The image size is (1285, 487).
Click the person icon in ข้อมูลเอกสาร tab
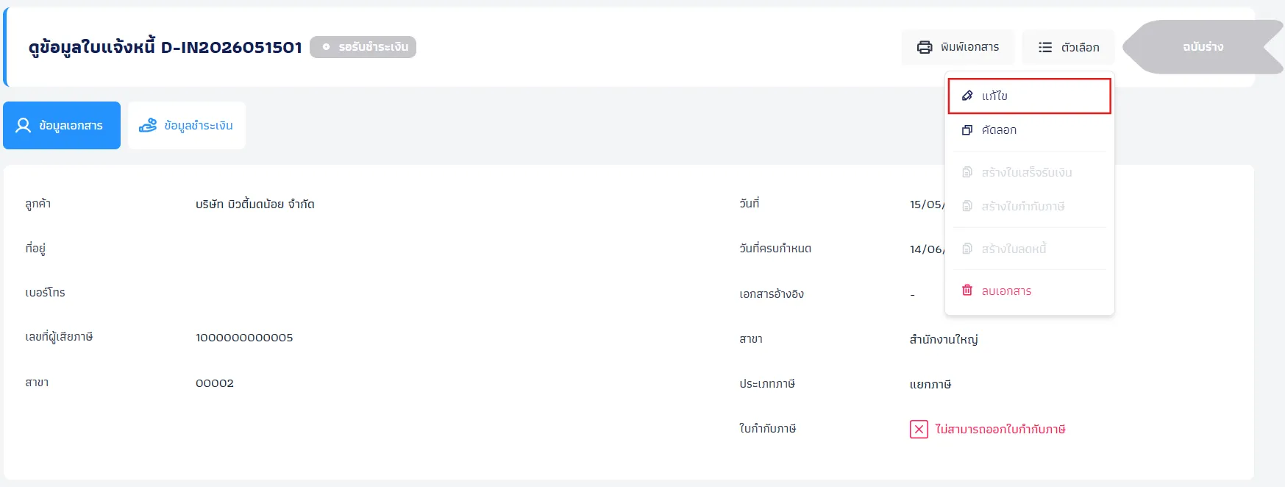24,125
